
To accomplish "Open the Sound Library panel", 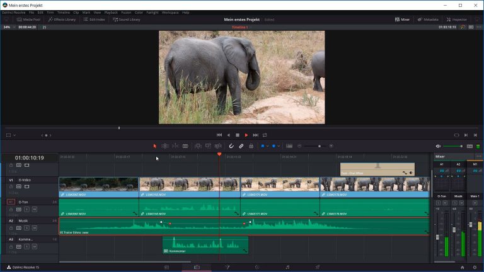I will (126, 20).
